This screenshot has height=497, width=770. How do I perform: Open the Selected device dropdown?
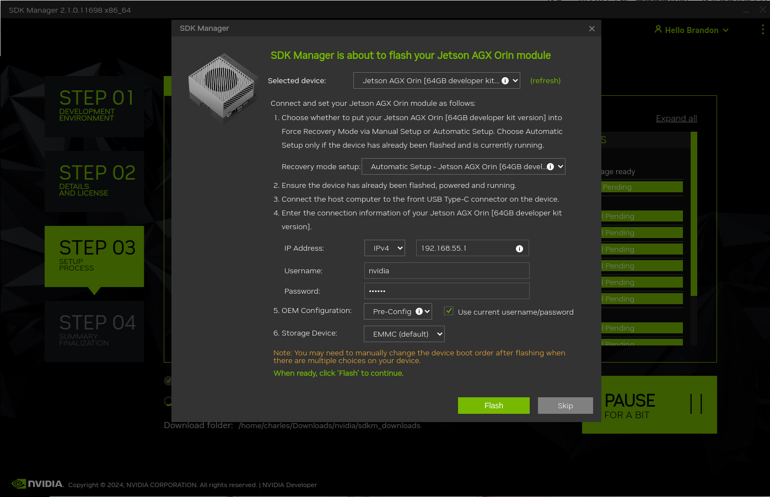point(437,80)
